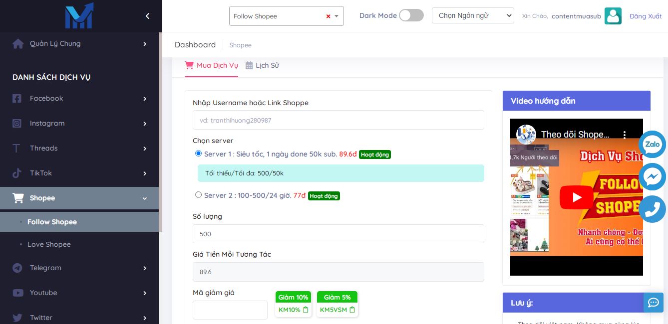
Task: Click the Tối thiểu/Tối đa: 500/50k text
Action: click(244, 173)
